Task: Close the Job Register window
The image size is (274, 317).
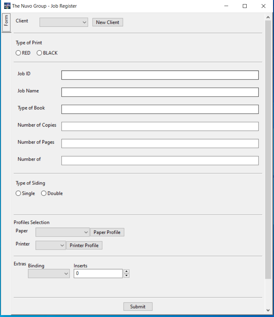Action: coord(263,6)
